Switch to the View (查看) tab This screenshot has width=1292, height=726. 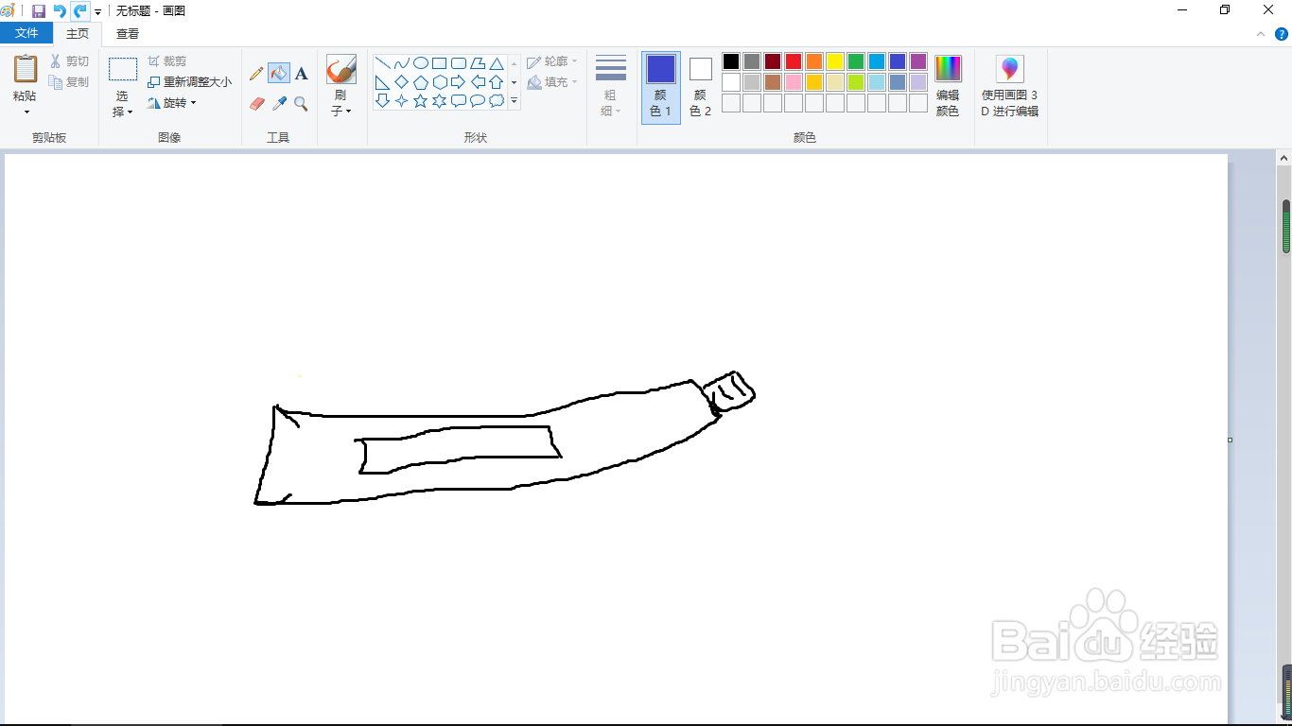(128, 34)
